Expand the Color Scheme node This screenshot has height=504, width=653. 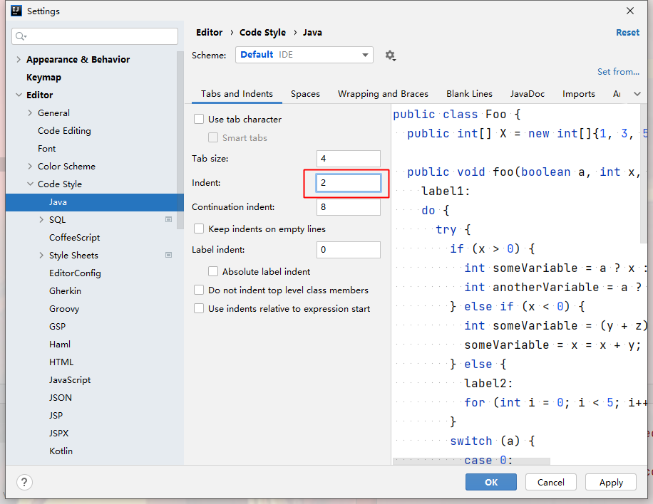[30, 167]
